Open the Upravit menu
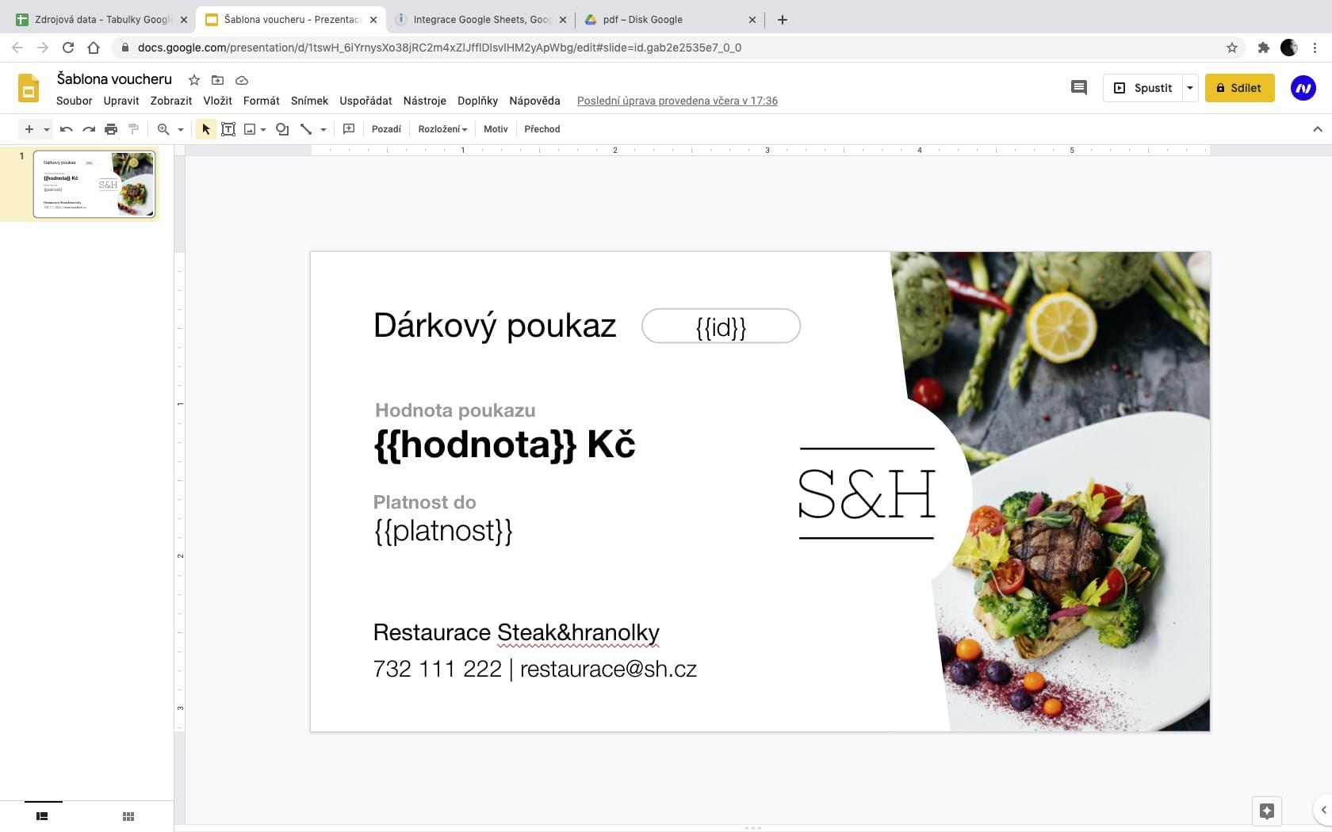The height and width of the screenshot is (832, 1332). tap(121, 101)
